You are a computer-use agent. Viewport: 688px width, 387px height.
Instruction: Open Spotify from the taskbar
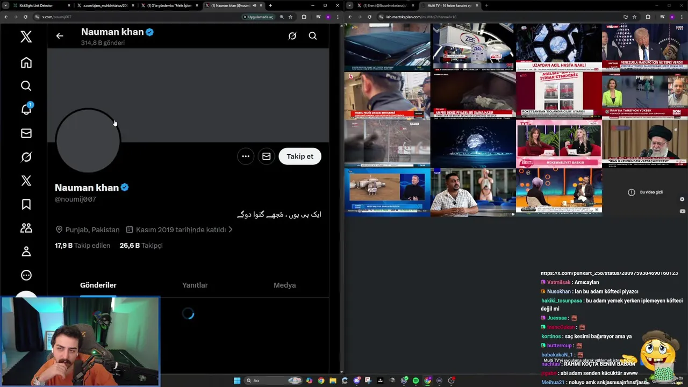pyautogui.click(x=415, y=381)
